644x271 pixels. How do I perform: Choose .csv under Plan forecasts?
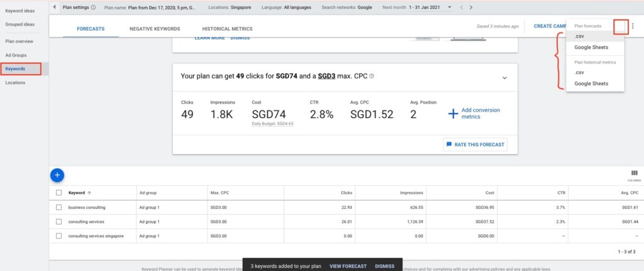595,36
